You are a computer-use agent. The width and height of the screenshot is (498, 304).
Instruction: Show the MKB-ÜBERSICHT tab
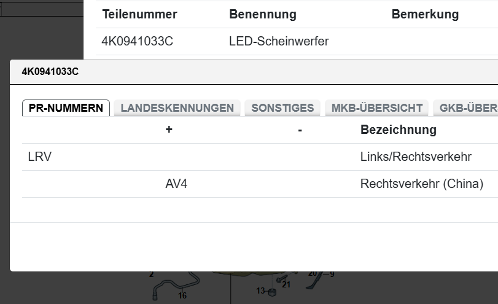(377, 108)
